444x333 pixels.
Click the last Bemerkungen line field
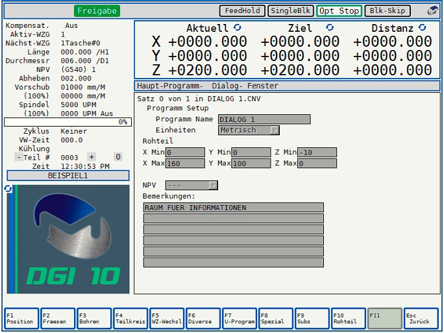click(234, 262)
